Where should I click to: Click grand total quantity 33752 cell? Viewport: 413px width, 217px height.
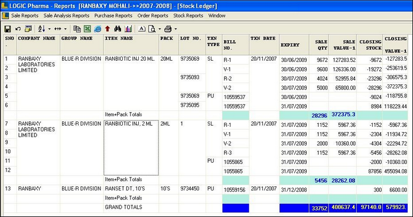[x=319, y=208]
